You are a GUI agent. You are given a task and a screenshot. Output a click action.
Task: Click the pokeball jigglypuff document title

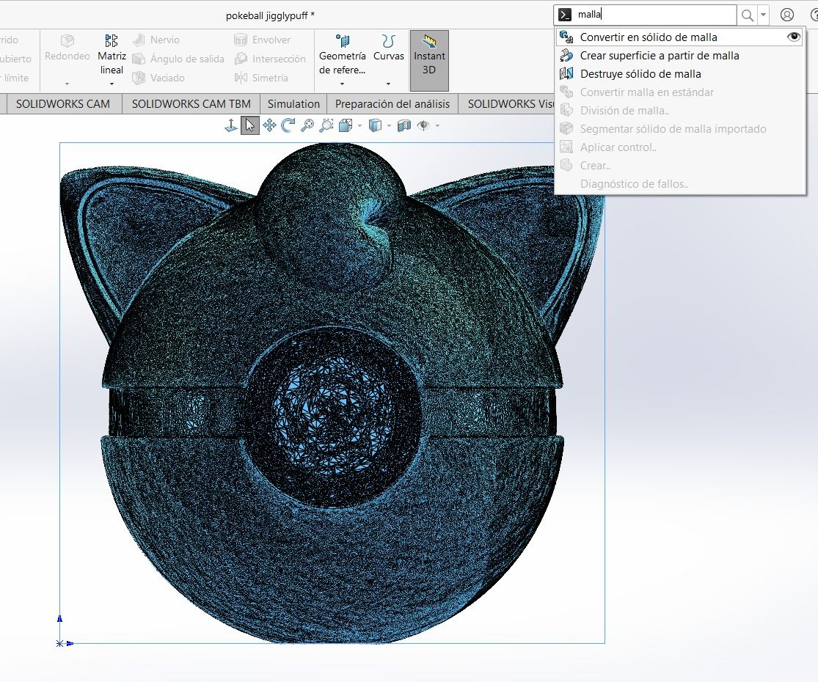(270, 15)
